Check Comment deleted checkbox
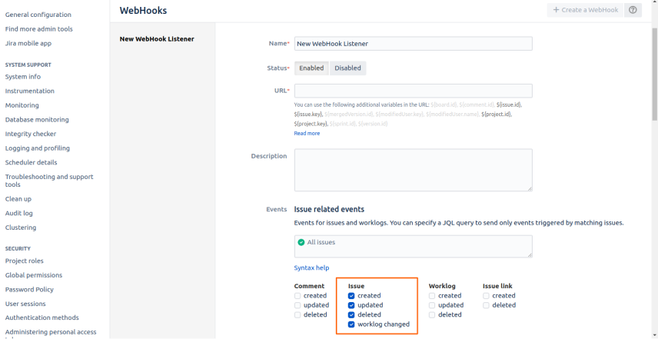Screen dimensions: 658x339 (x=297, y=314)
